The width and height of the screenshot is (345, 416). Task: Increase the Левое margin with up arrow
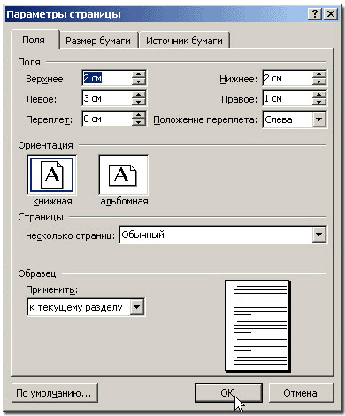tap(139, 95)
